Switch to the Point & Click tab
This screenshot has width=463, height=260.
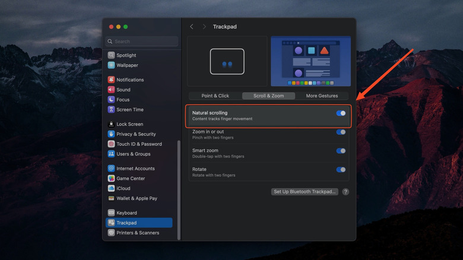[215, 96]
